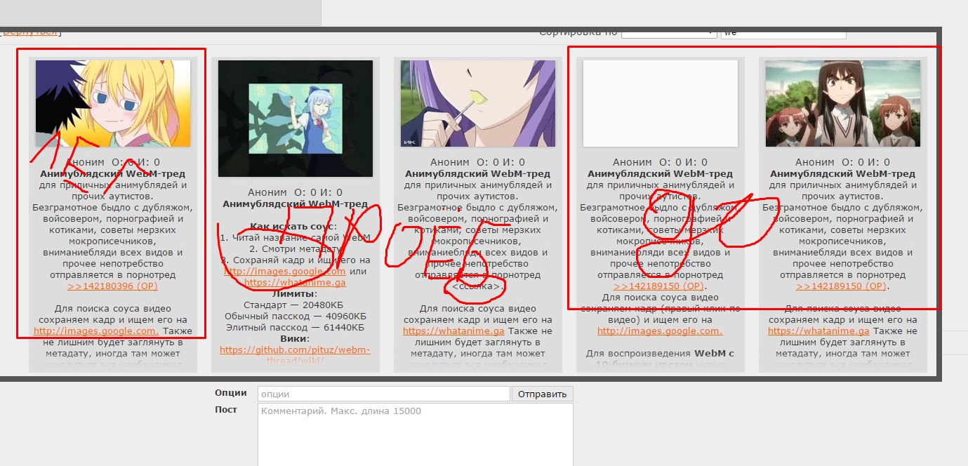Click the "Пост" form label
The width and height of the screenshot is (968, 466).
(x=226, y=410)
